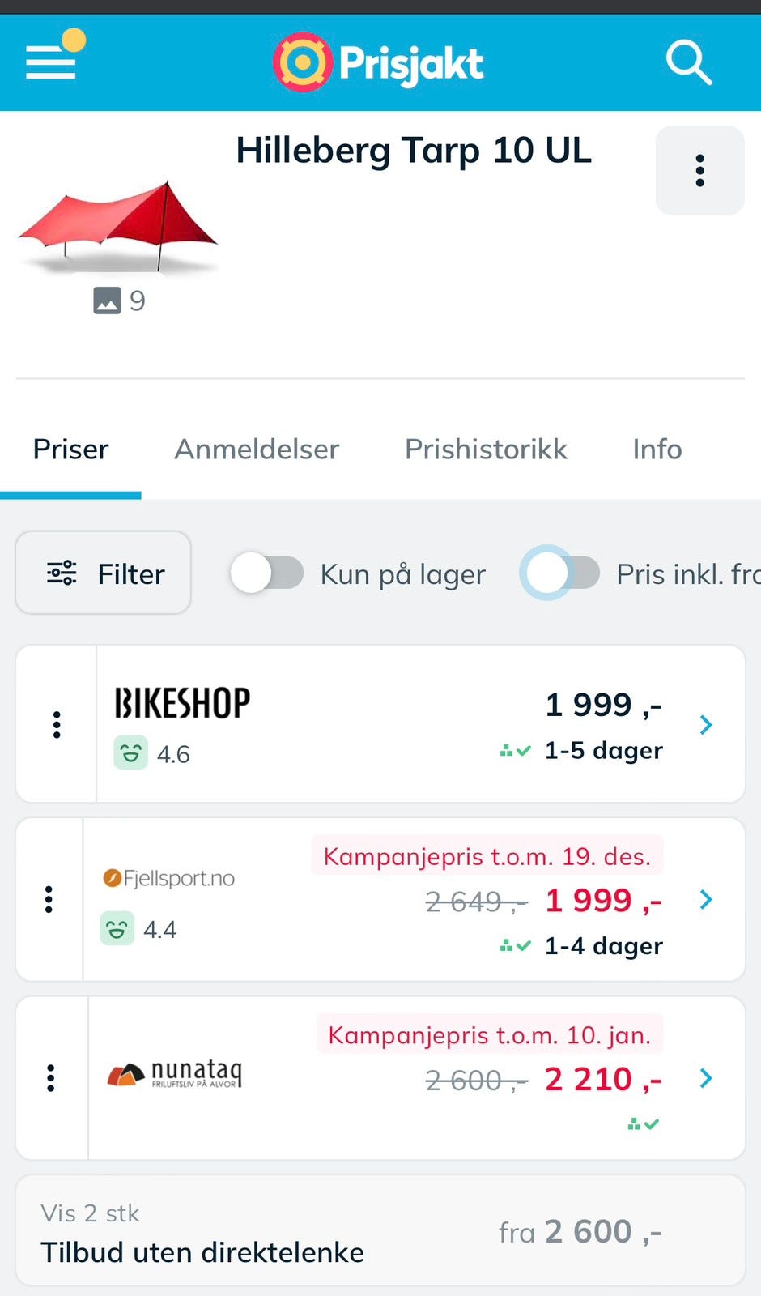Open the Info tab
Image resolution: width=761 pixels, height=1296 pixels.
657,450
